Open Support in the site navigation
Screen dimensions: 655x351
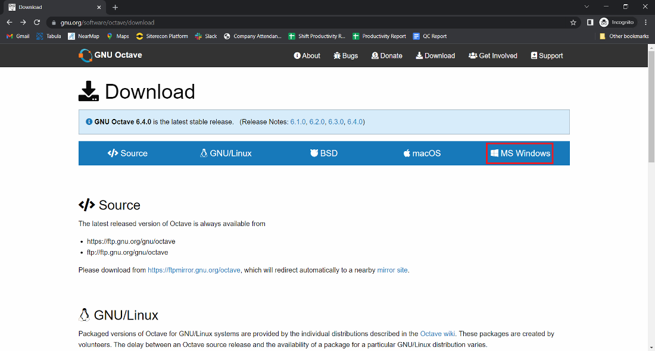click(x=547, y=55)
